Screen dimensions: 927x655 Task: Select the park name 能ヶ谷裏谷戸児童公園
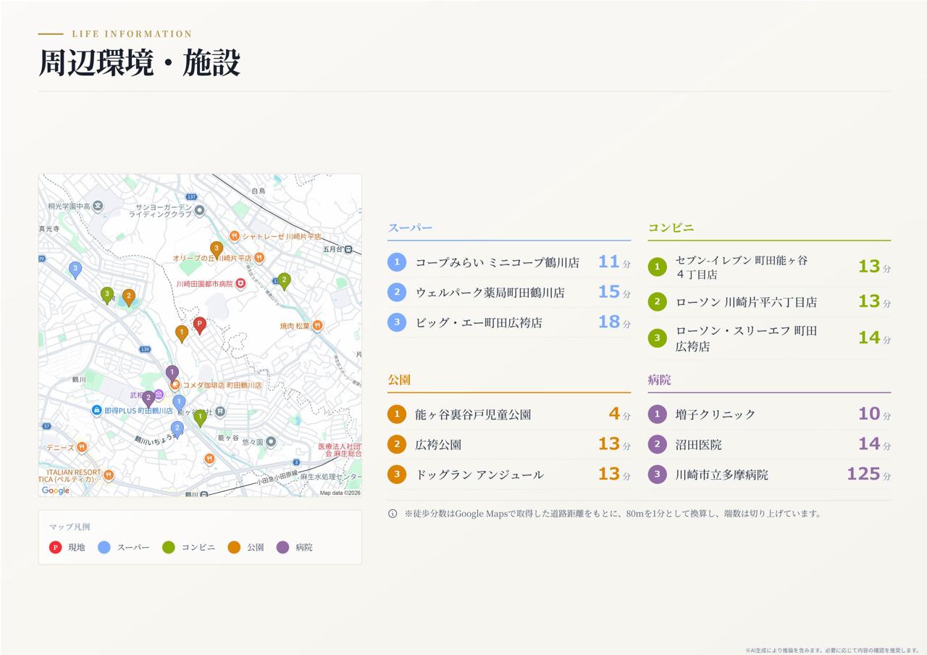[x=473, y=414]
